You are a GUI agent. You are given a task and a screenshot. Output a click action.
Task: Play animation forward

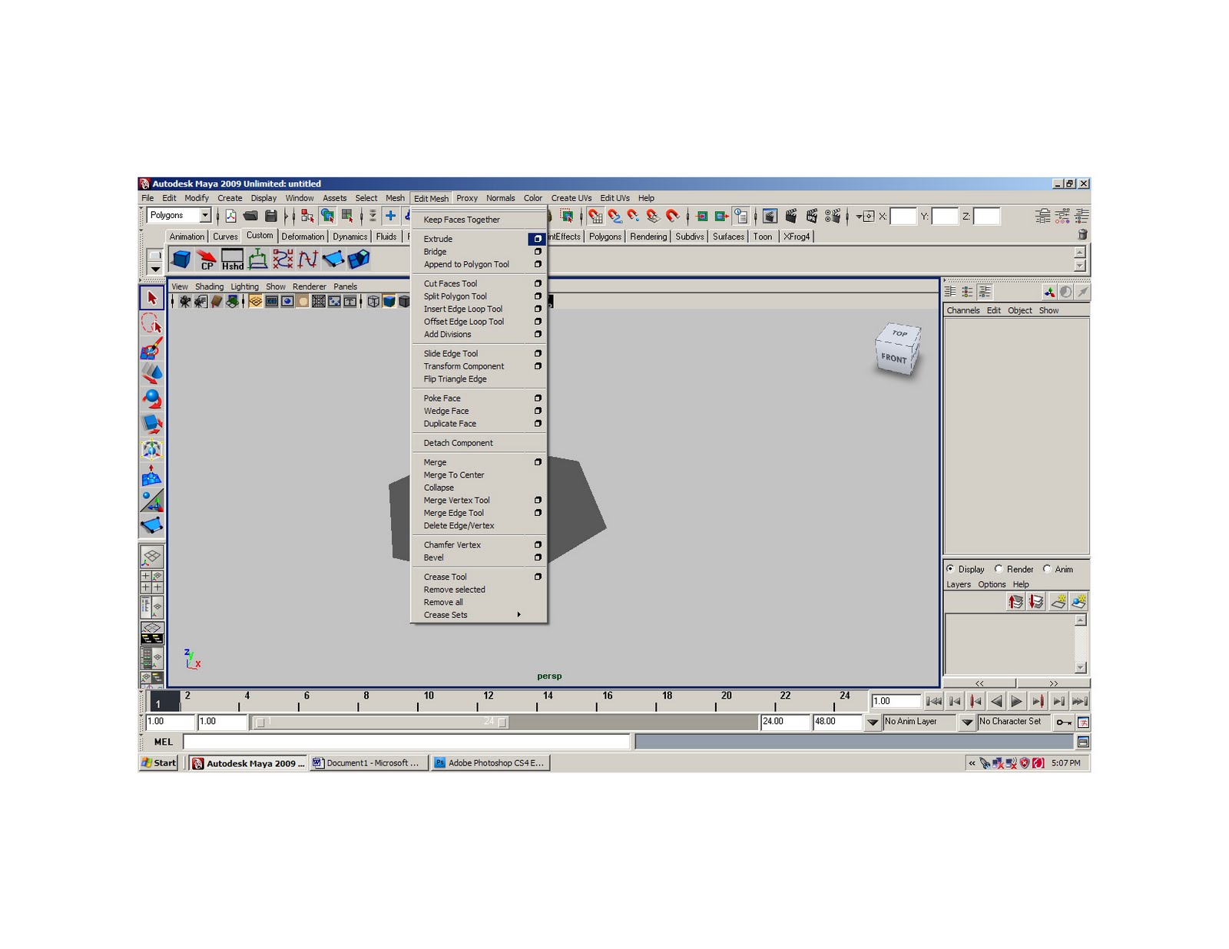tap(1016, 701)
